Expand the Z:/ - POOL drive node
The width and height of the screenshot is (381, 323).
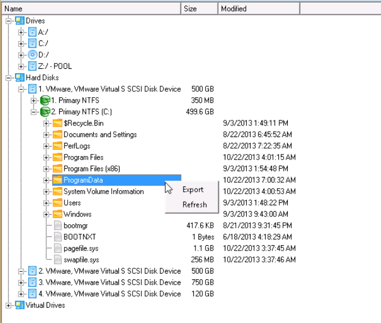click(21, 66)
